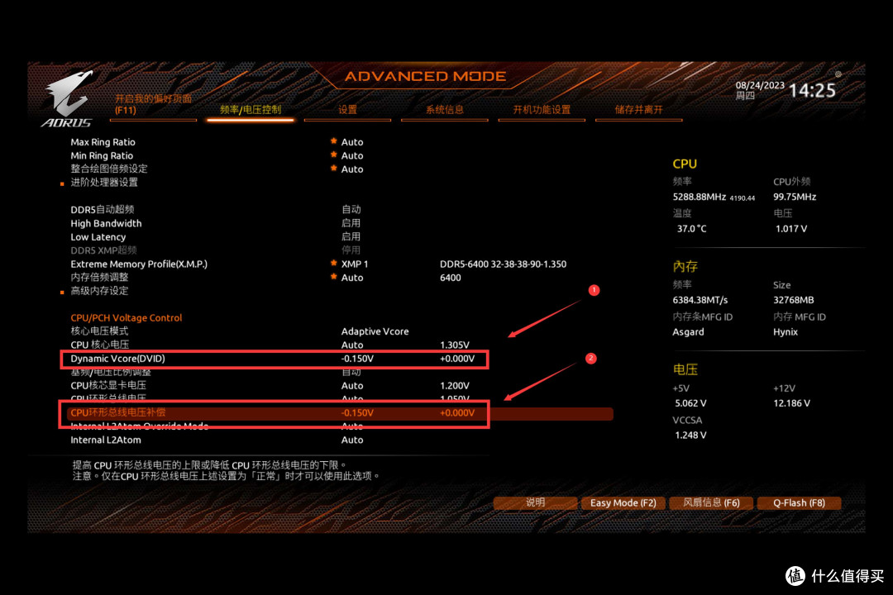
Task: Change 内存倍频调整 Auto value
Action: click(352, 278)
